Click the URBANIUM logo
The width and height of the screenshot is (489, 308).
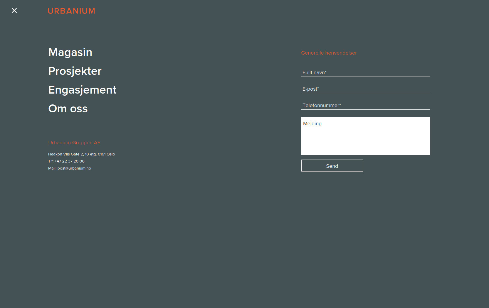tap(71, 11)
